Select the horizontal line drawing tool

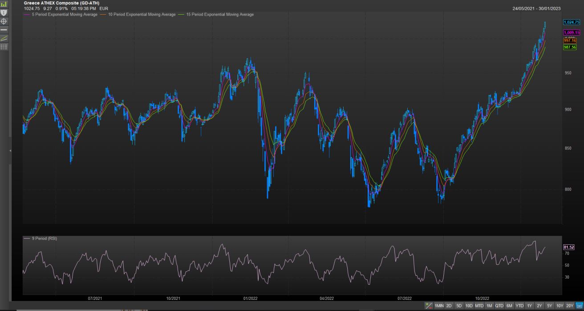(x=4, y=29)
